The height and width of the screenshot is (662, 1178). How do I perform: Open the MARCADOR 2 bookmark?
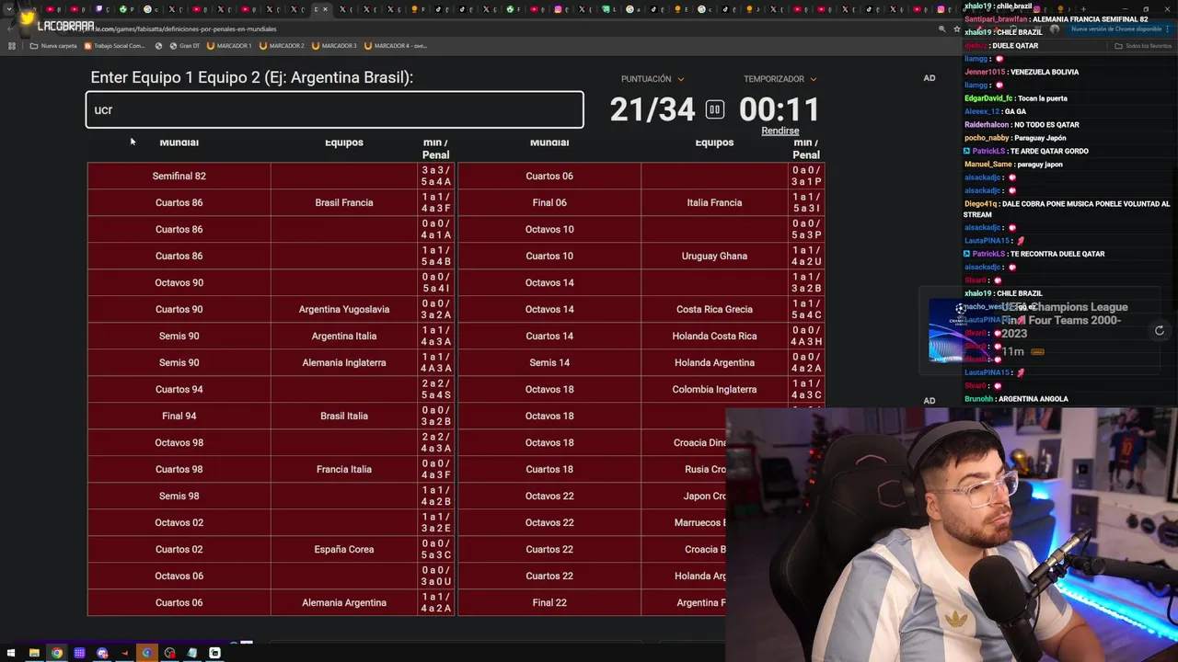point(282,45)
